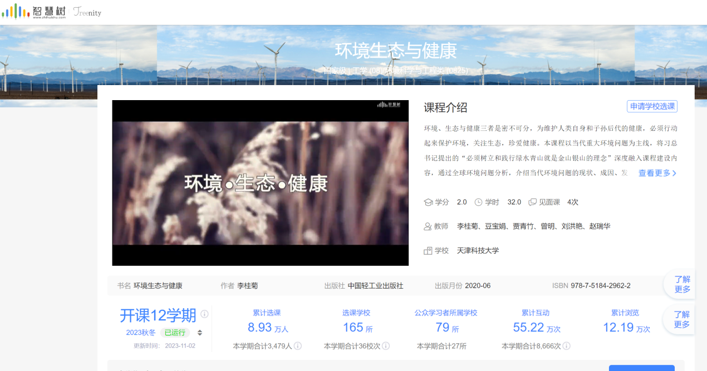Play the 环境·生态·健康 course video
Screen dimensions: 707x371
(x=260, y=183)
